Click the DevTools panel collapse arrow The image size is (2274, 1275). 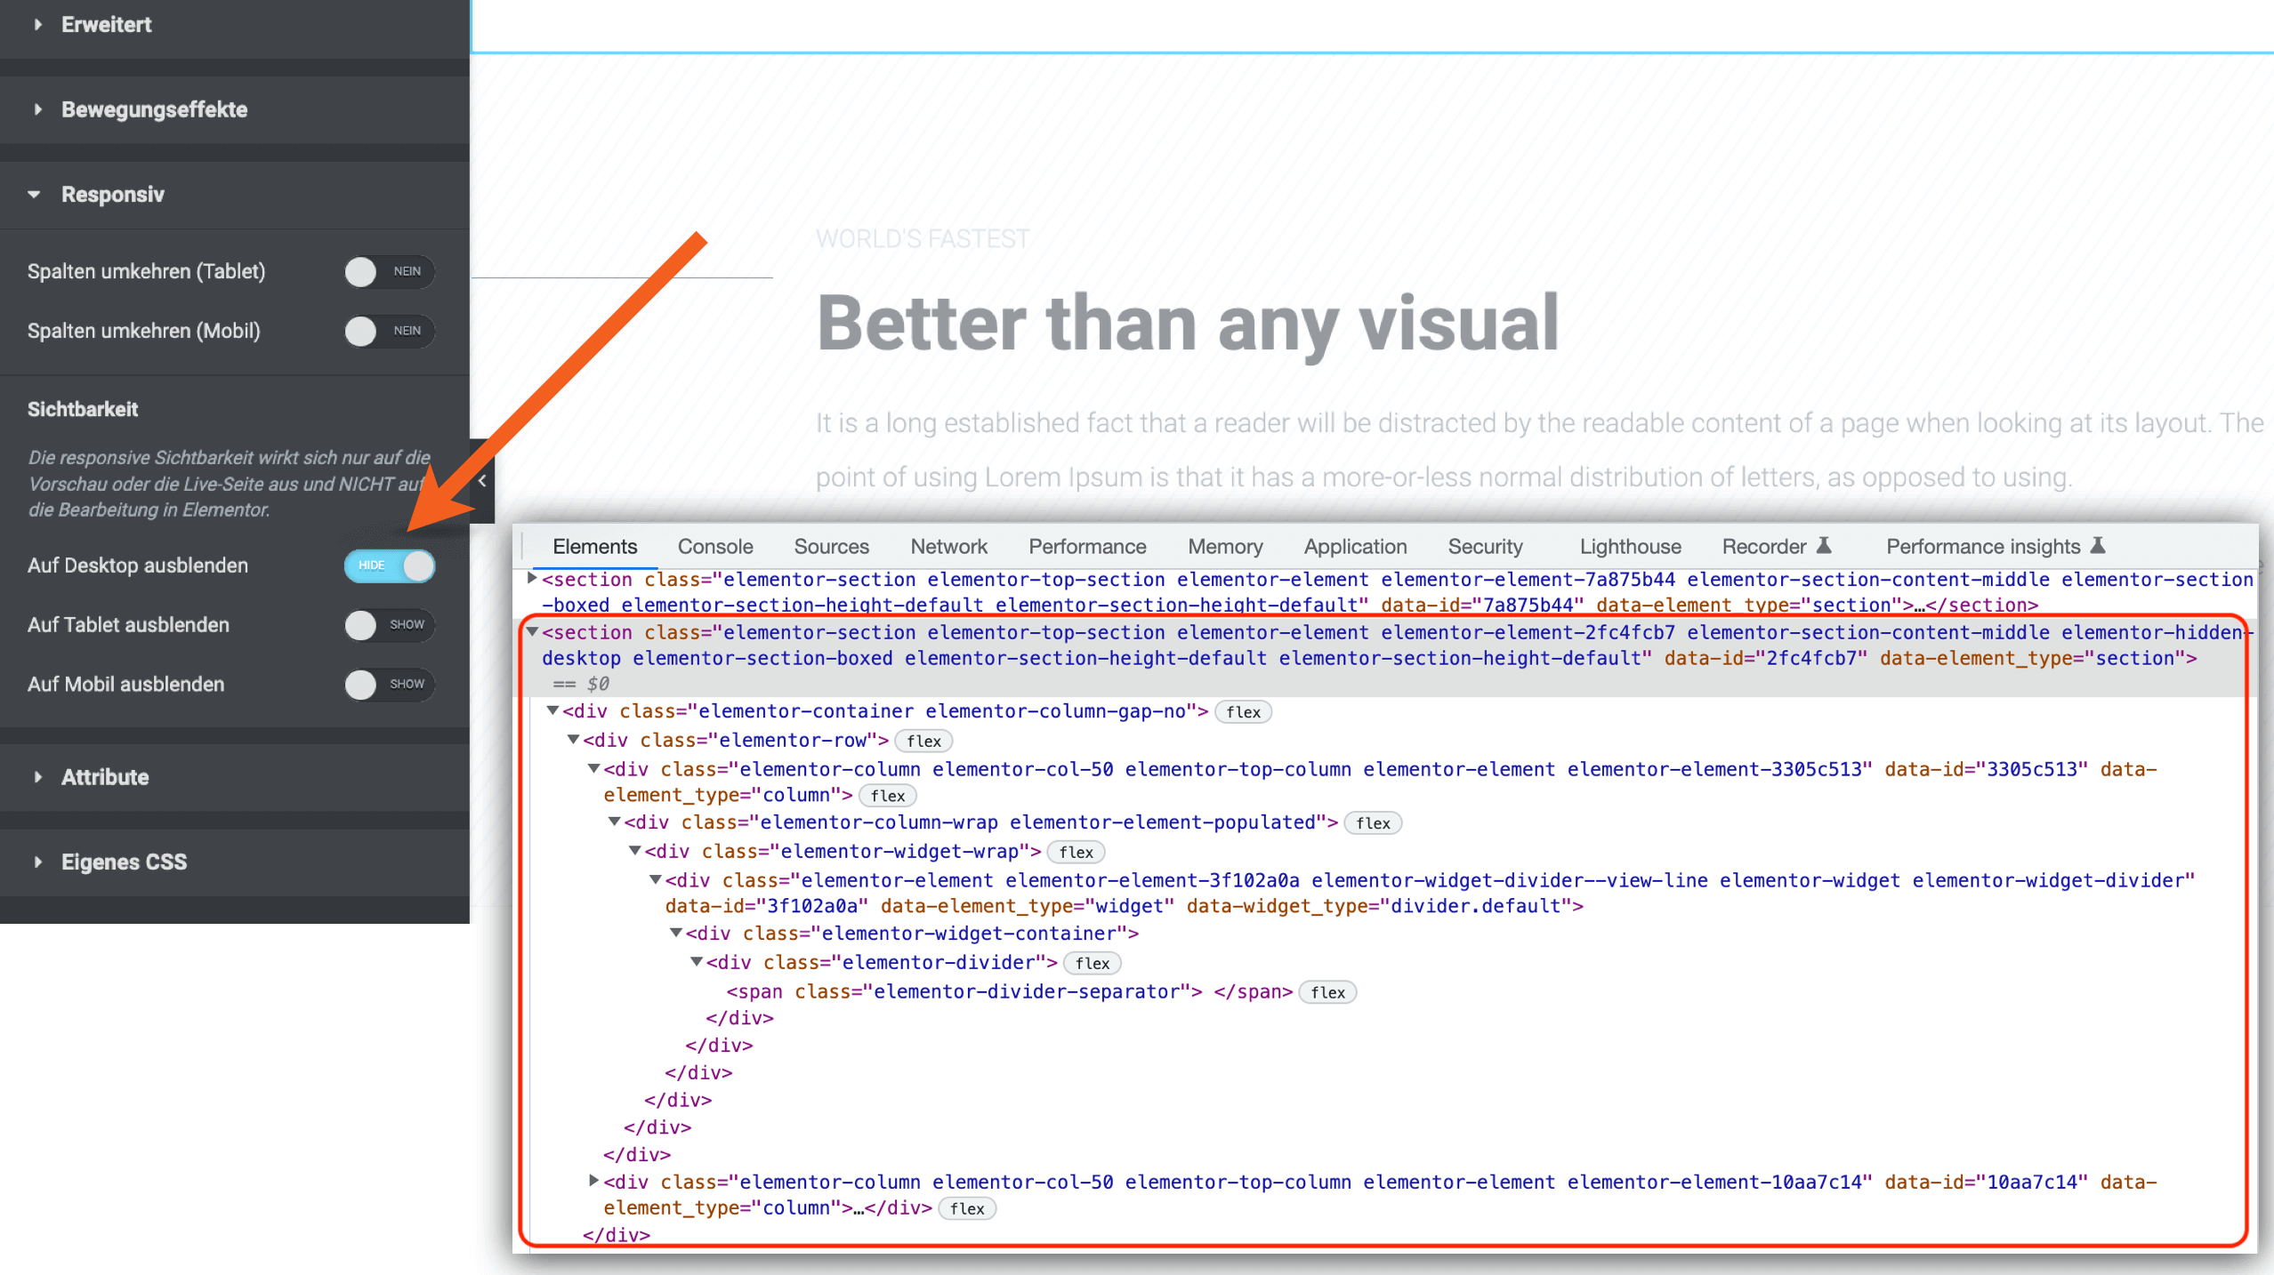pos(480,481)
